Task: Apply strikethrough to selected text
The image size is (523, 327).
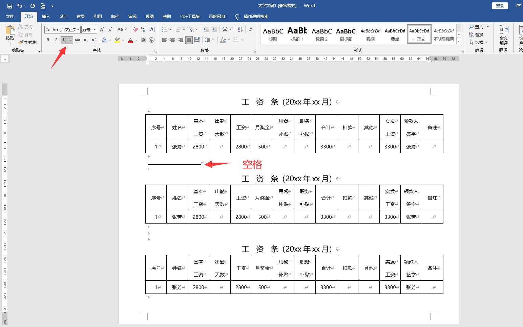Action: (x=77, y=40)
